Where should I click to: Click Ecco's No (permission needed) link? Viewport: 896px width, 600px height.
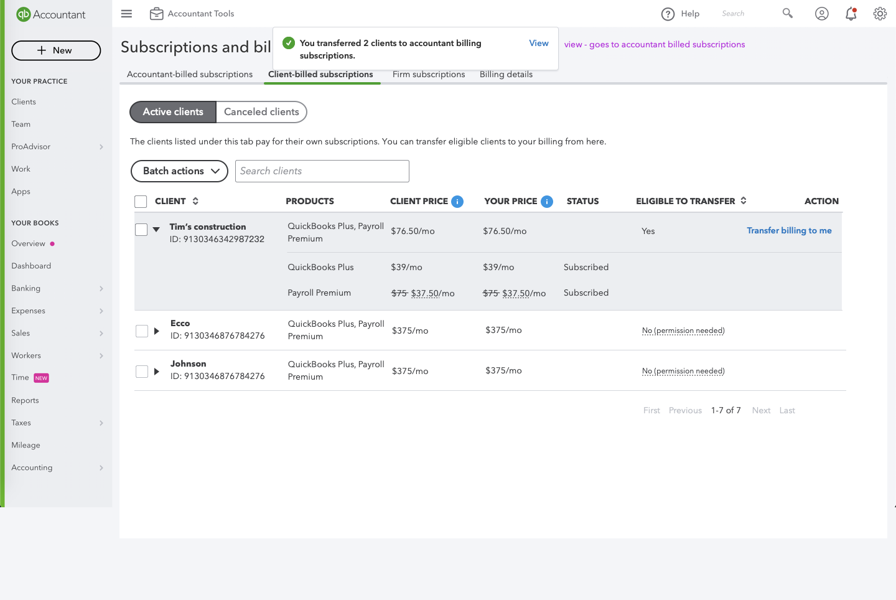[x=683, y=330]
